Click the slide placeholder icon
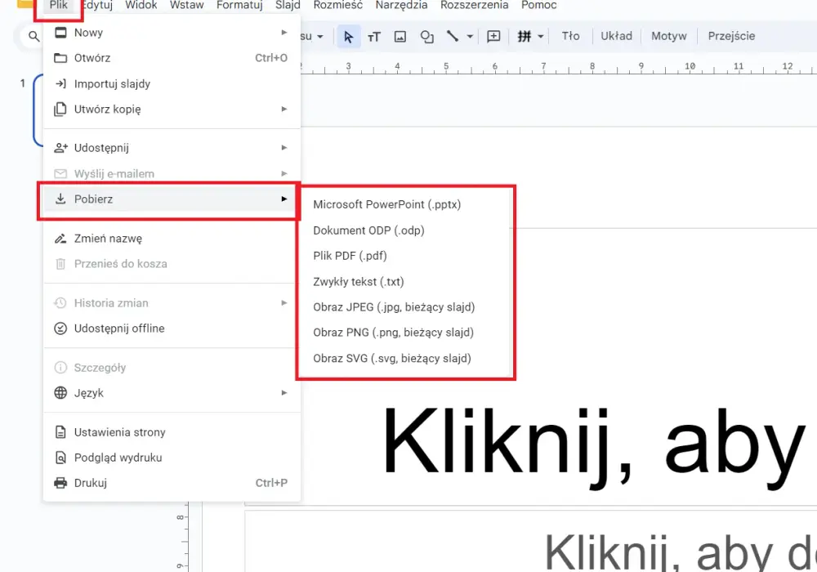Image resolution: width=817 pixels, height=572 pixels. [x=525, y=36]
